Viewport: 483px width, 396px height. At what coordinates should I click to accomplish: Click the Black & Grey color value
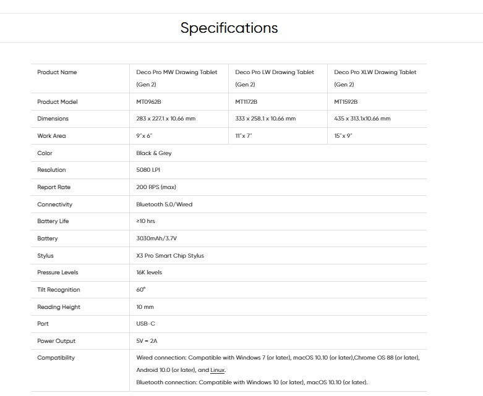154,153
